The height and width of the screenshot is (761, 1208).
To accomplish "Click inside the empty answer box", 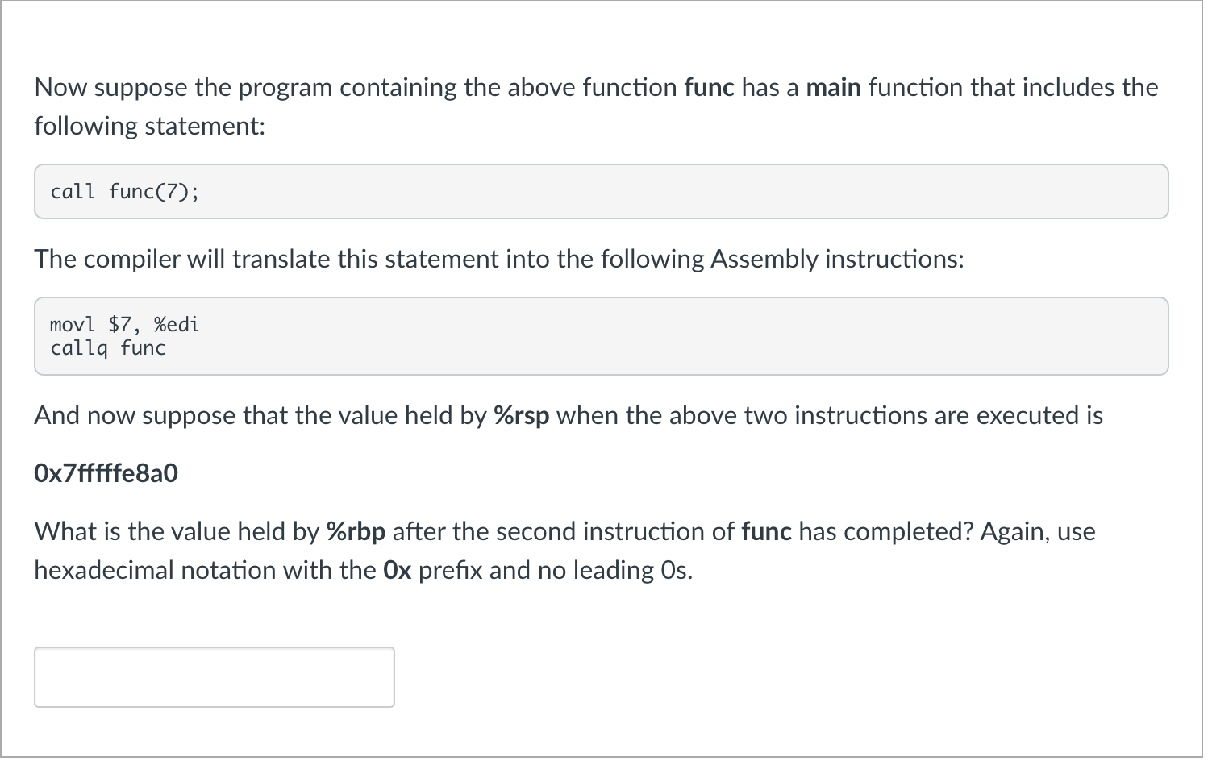I will 214,677.
